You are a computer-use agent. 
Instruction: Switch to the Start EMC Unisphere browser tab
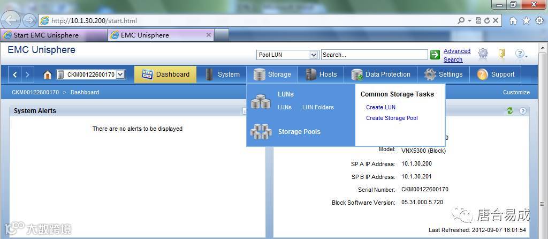(54, 35)
